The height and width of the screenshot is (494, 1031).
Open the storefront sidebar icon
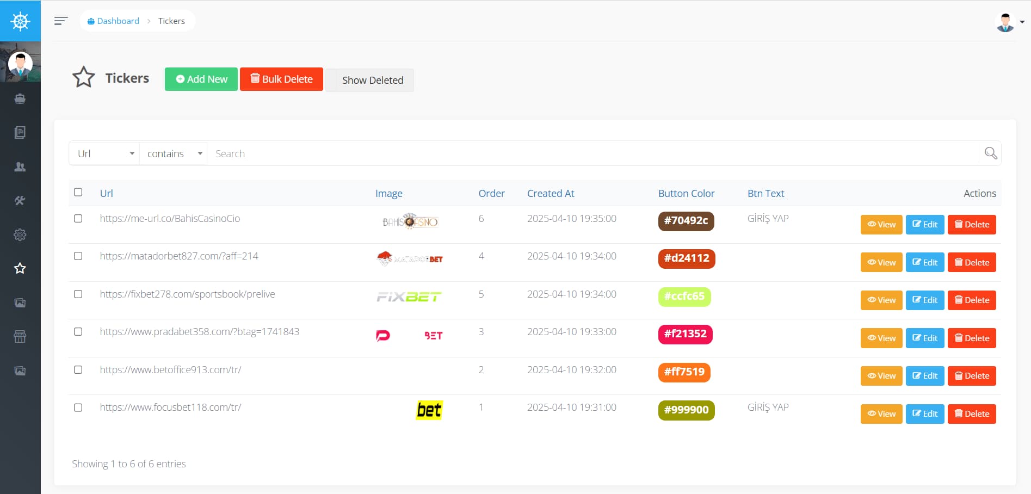click(x=20, y=337)
